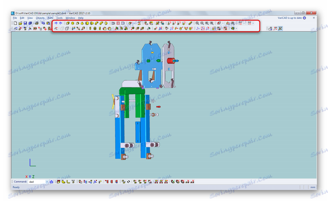Screen dimensions: 328x201
Task: Toggle the 2D-to-3D switch icon
Action: (x=275, y=28)
